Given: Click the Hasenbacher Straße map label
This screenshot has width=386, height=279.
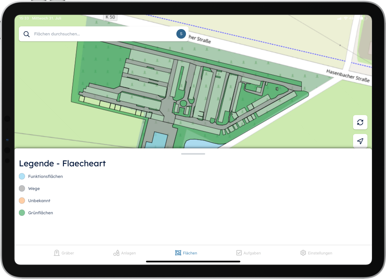Looking at the screenshot, I should (347, 76).
